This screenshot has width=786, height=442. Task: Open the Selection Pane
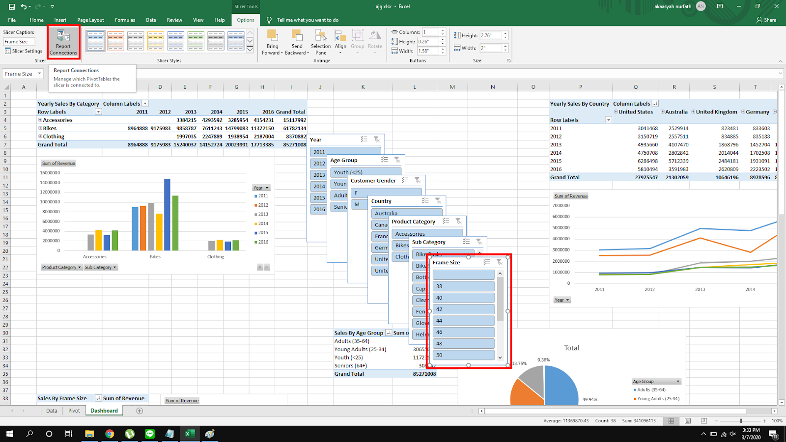321,42
